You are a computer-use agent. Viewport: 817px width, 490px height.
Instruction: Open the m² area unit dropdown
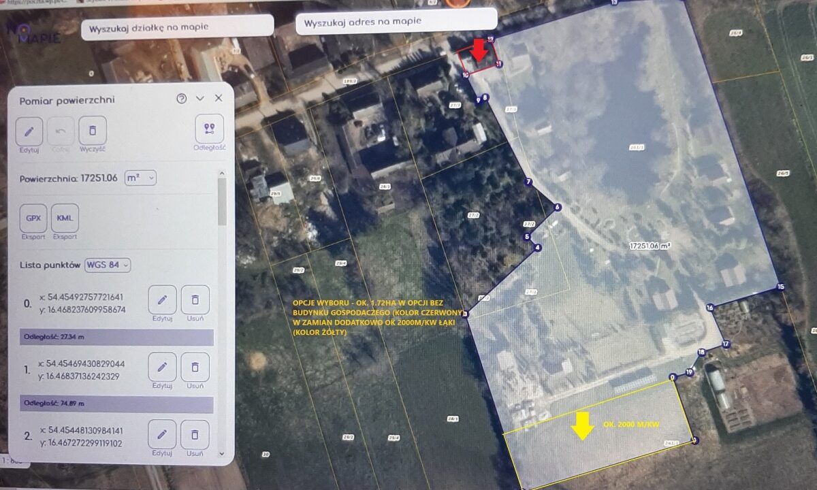[x=141, y=178]
